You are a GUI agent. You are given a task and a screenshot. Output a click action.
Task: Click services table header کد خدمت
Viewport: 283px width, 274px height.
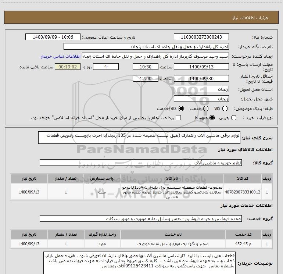(243, 234)
